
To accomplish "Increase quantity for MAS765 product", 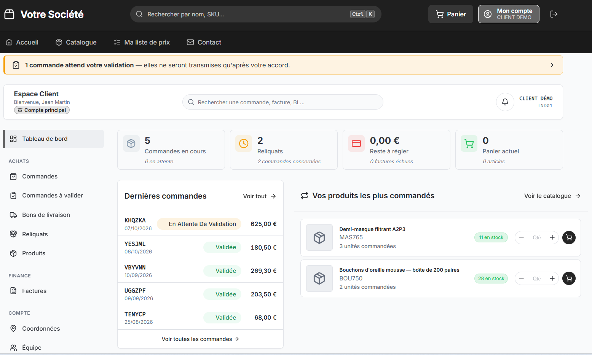I will point(552,237).
